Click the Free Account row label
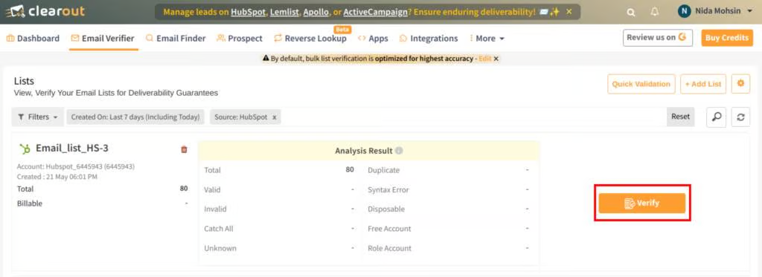This screenshot has width=762, height=277. click(389, 229)
